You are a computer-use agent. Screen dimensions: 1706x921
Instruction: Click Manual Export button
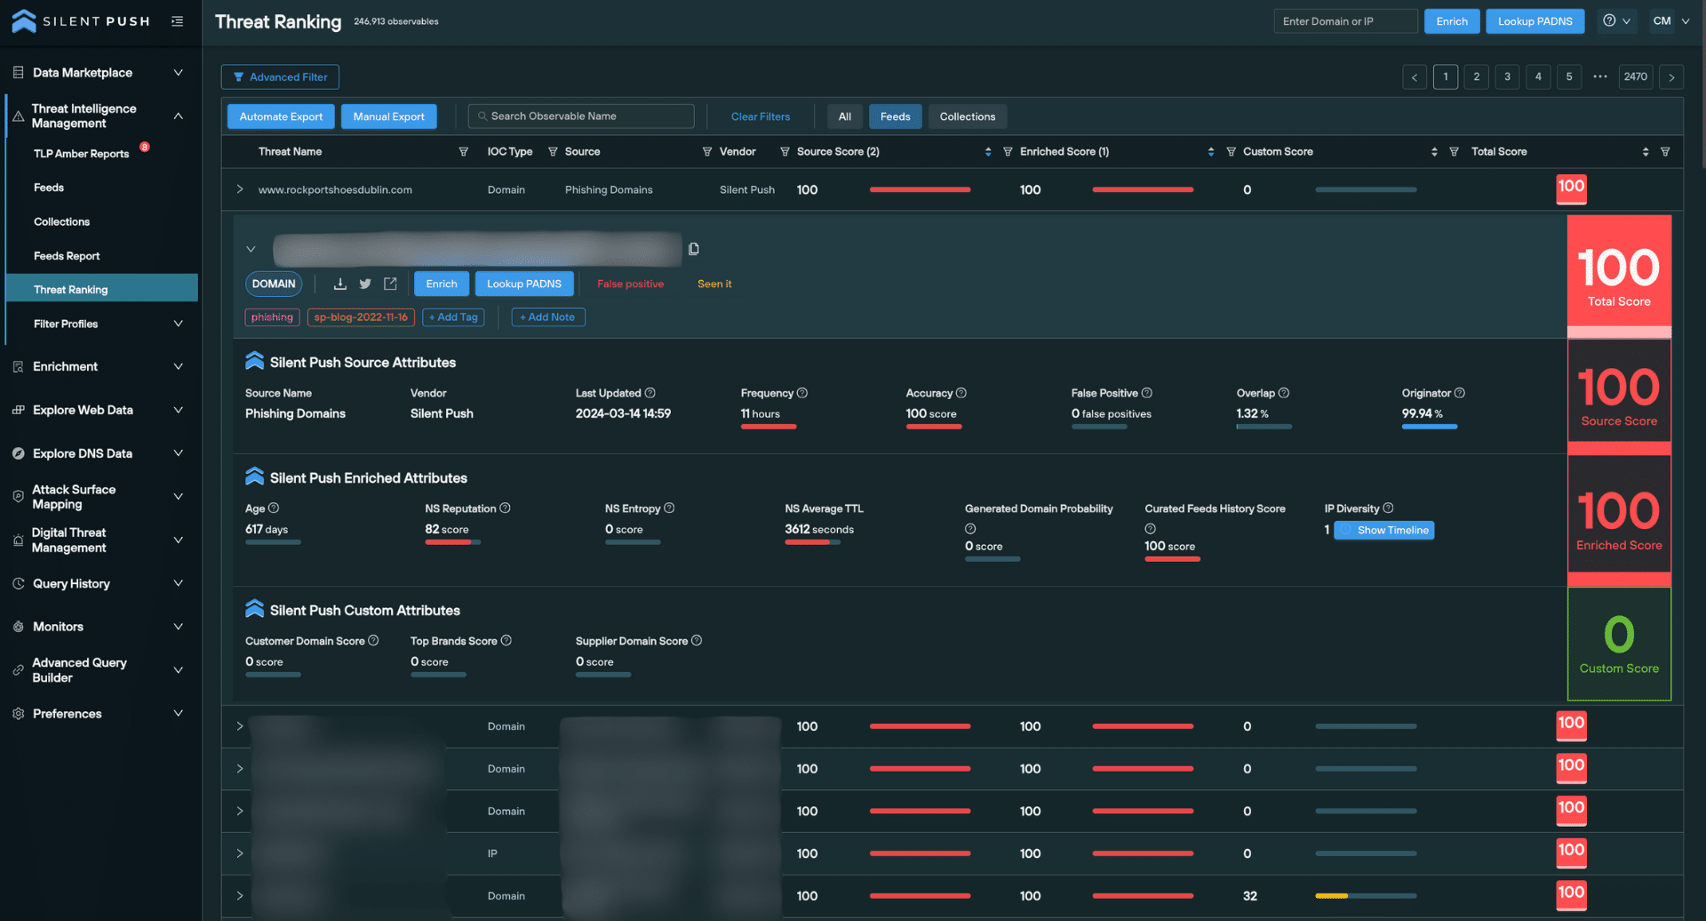(x=389, y=116)
